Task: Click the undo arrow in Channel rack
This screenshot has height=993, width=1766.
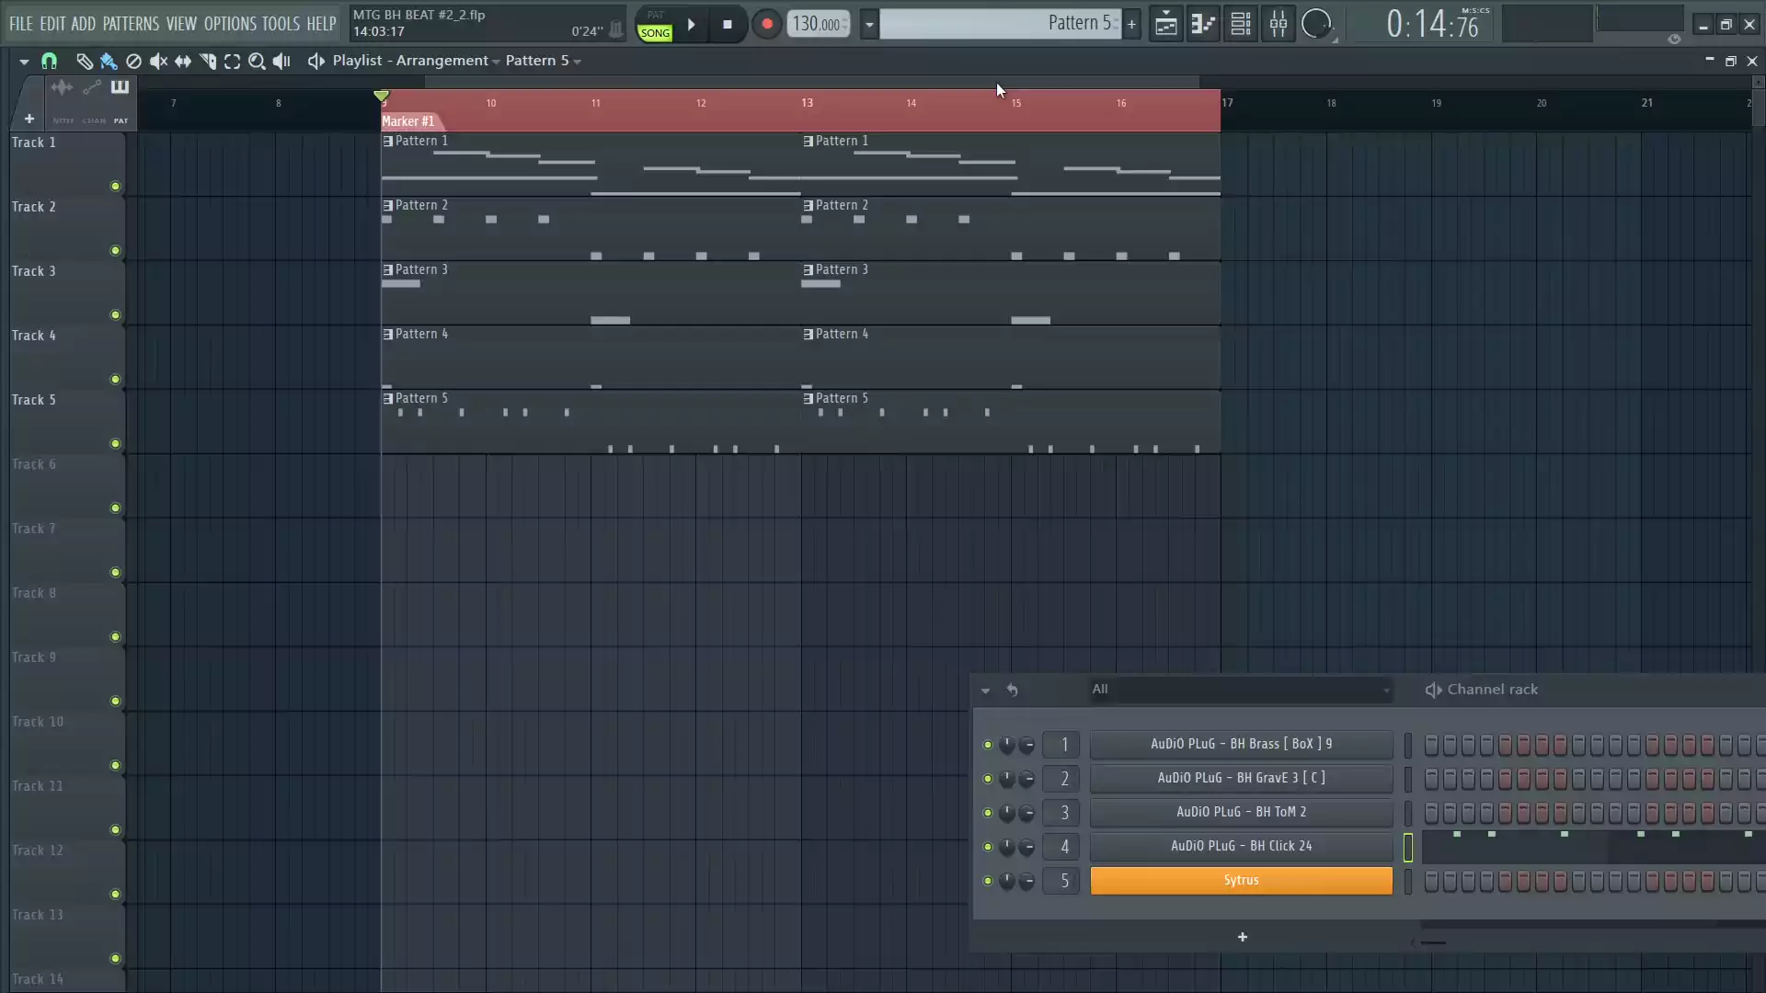Action: (1012, 690)
